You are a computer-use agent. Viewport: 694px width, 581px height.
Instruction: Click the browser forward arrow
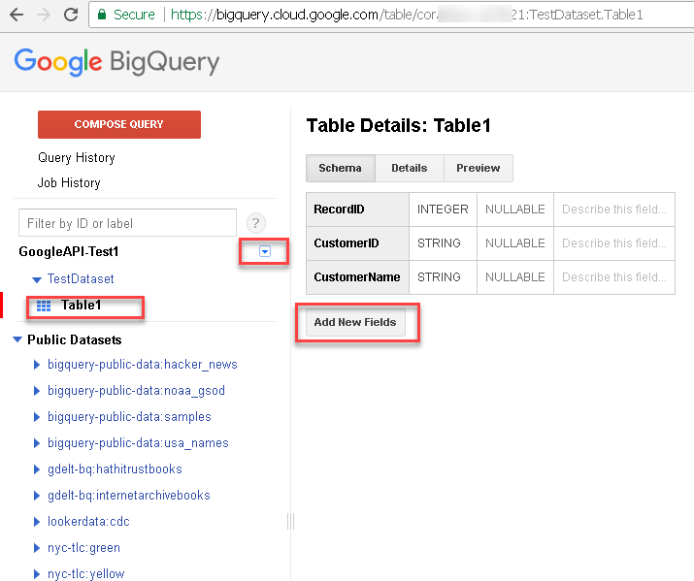click(x=44, y=15)
